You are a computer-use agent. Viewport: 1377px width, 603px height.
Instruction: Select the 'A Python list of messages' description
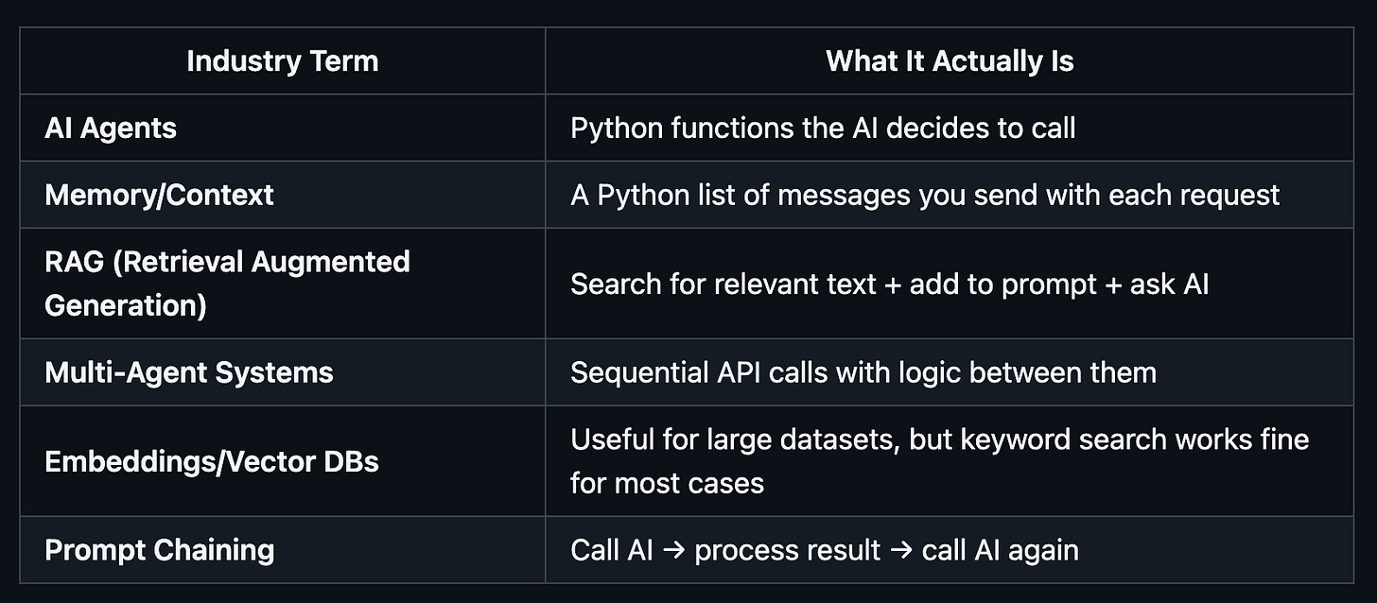tap(925, 195)
